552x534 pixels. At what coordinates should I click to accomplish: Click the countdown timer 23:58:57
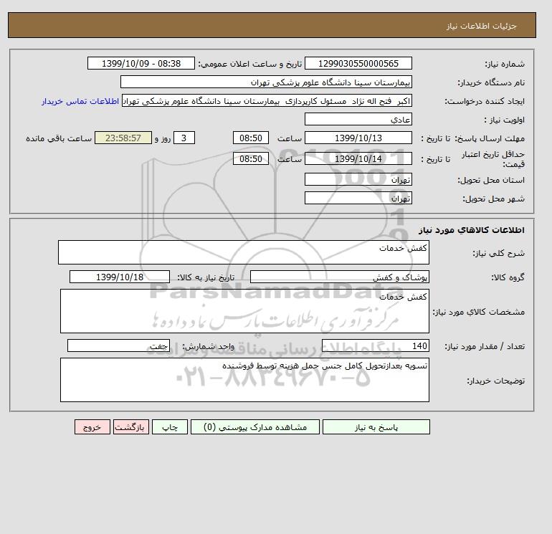123,138
